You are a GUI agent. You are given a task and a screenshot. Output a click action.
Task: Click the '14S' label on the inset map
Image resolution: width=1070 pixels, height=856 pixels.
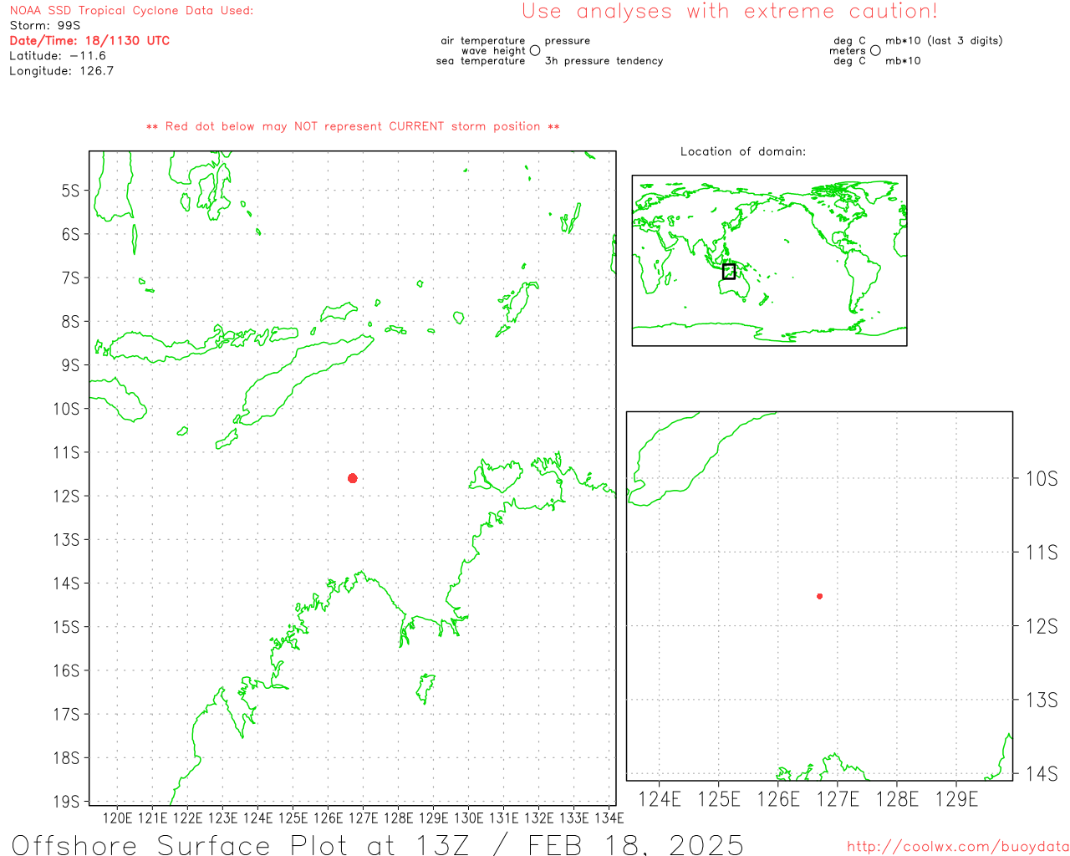click(1042, 774)
